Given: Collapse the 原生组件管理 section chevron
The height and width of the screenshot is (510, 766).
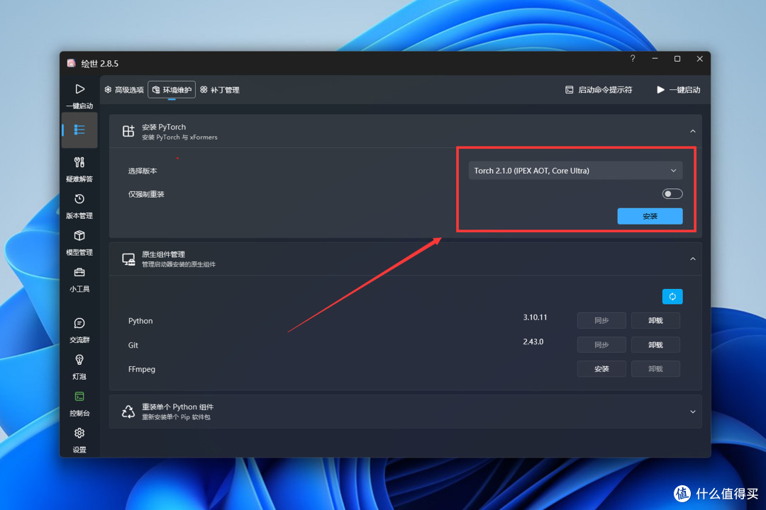Looking at the screenshot, I should click(693, 259).
